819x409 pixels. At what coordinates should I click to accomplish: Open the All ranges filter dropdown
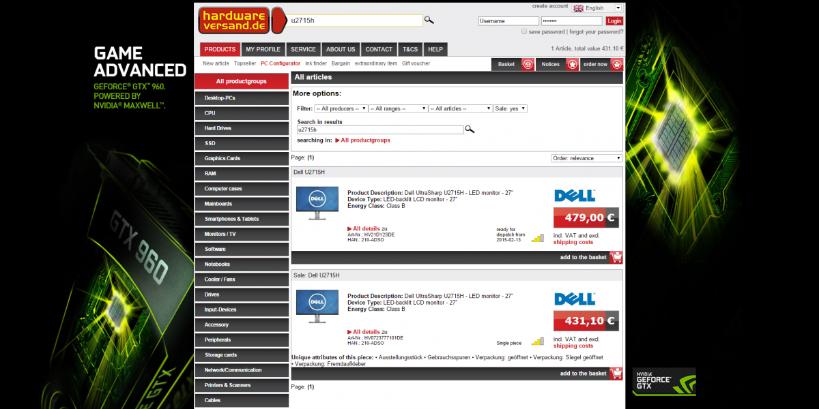(x=398, y=108)
